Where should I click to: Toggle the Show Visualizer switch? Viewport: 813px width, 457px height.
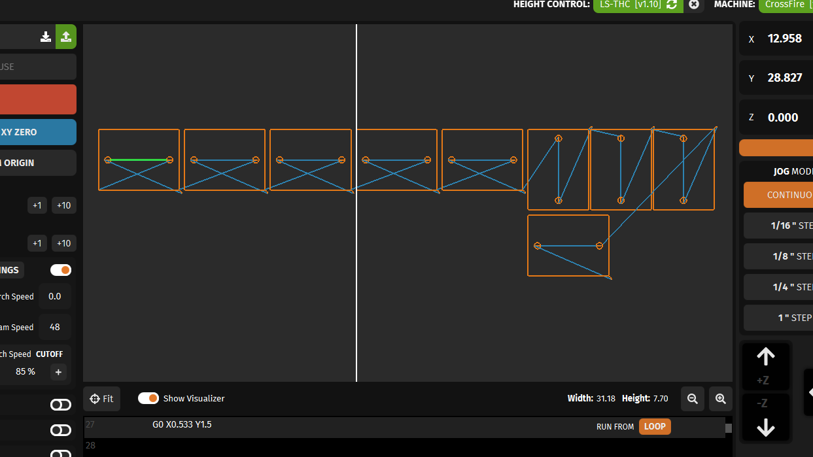pos(148,398)
